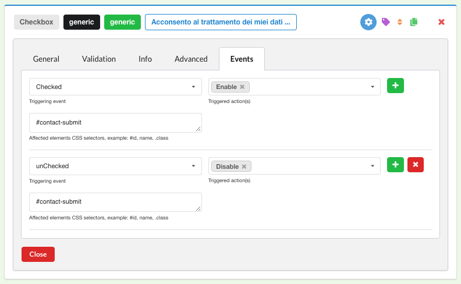Switch to the General tab
Image resolution: width=461 pixels, height=284 pixels.
pos(46,59)
